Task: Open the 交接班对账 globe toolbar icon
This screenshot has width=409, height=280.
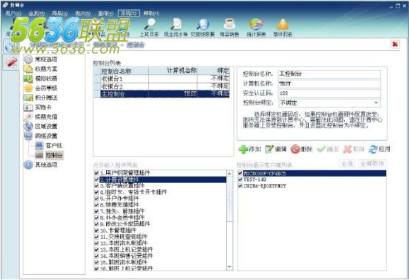Action: click(x=203, y=27)
